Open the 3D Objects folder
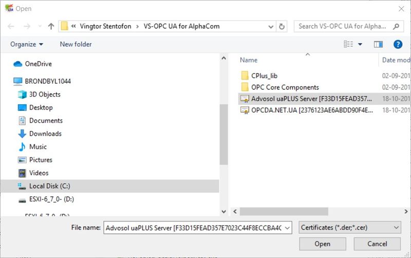Viewport: 411px width, 258px height. [x=45, y=95]
